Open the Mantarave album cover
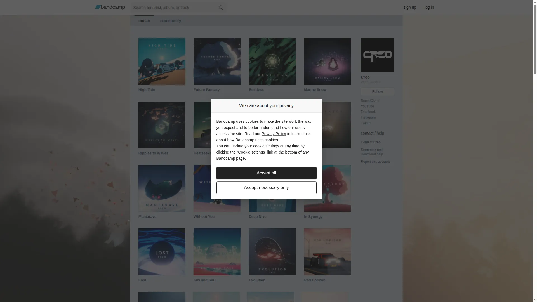 pos(162,188)
